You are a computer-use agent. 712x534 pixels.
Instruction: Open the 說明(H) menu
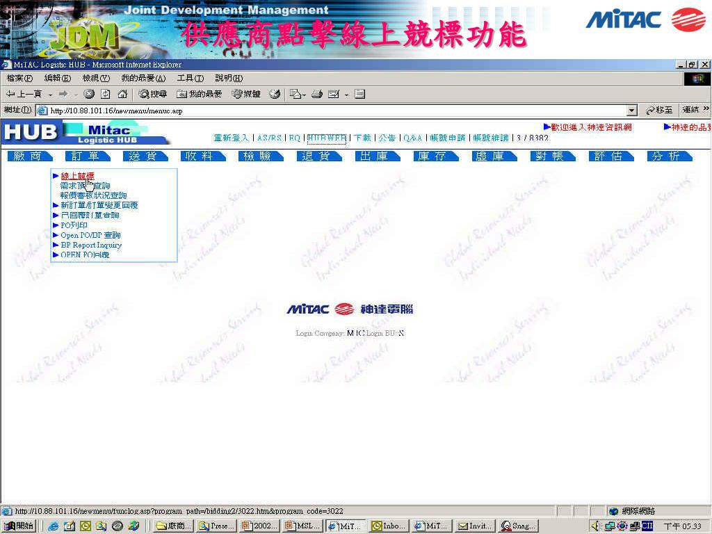(x=229, y=78)
